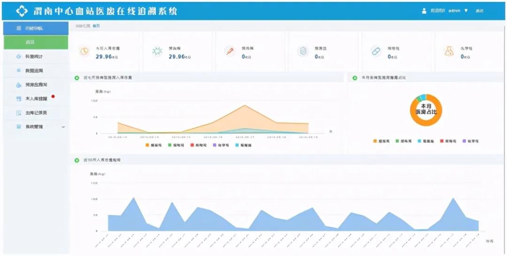Viewport: 507px width, 256px height.
Task: Collapse the blue sidebar header section
Action: [x=36, y=28]
